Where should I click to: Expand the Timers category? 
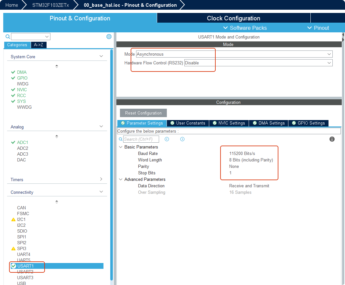(x=101, y=179)
